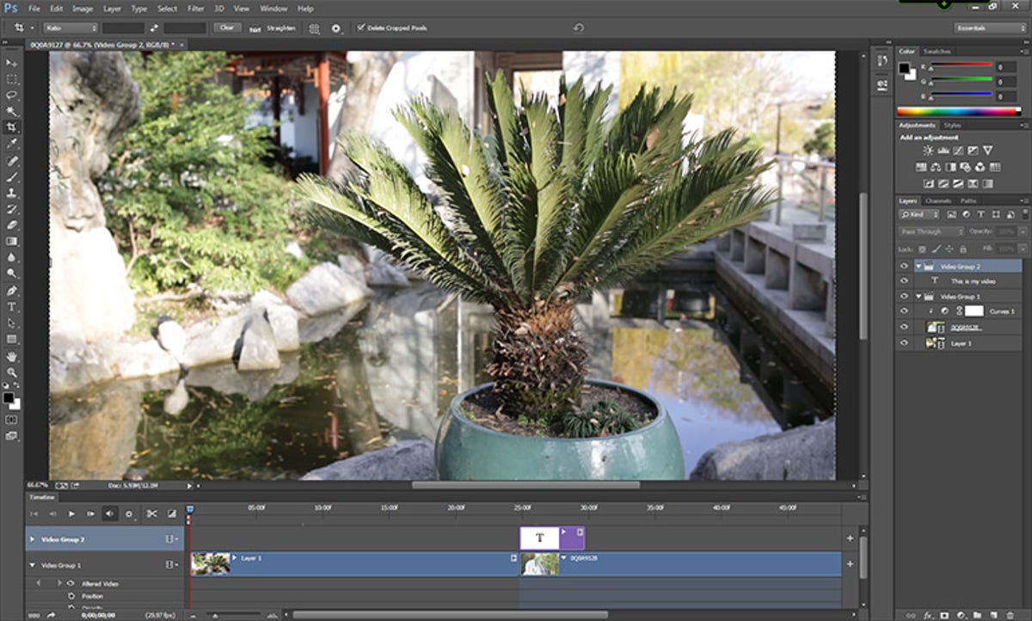Viewport: 1032px width, 621px height.
Task: Open the timeline playback settings gear
Action: [x=129, y=513]
